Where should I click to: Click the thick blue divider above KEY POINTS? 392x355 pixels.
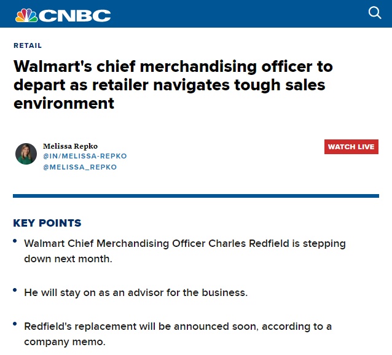[x=196, y=196]
